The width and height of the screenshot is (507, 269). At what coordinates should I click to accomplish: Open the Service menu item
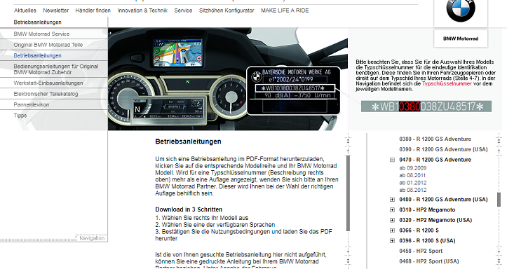(x=183, y=11)
